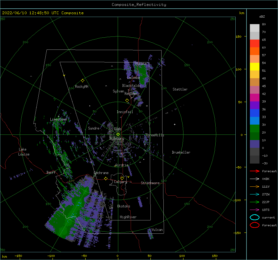The image size is (278, 260).
Task: Click the -150 bottom axis tick label
Action: point(18,256)
